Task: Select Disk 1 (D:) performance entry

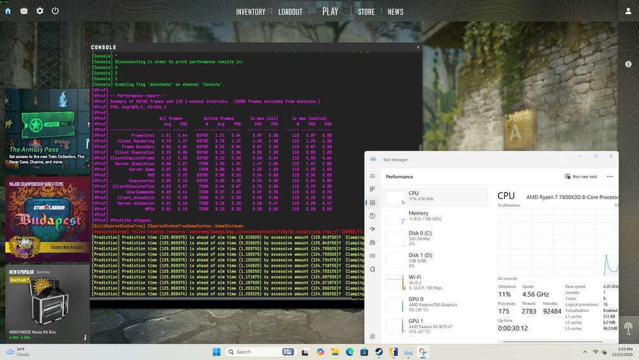Action: pos(436,260)
